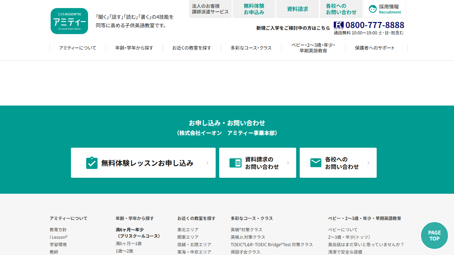Open 多彩なコース・クラス nav menu
This screenshot has height=255, width=454.
pos(251,48)
